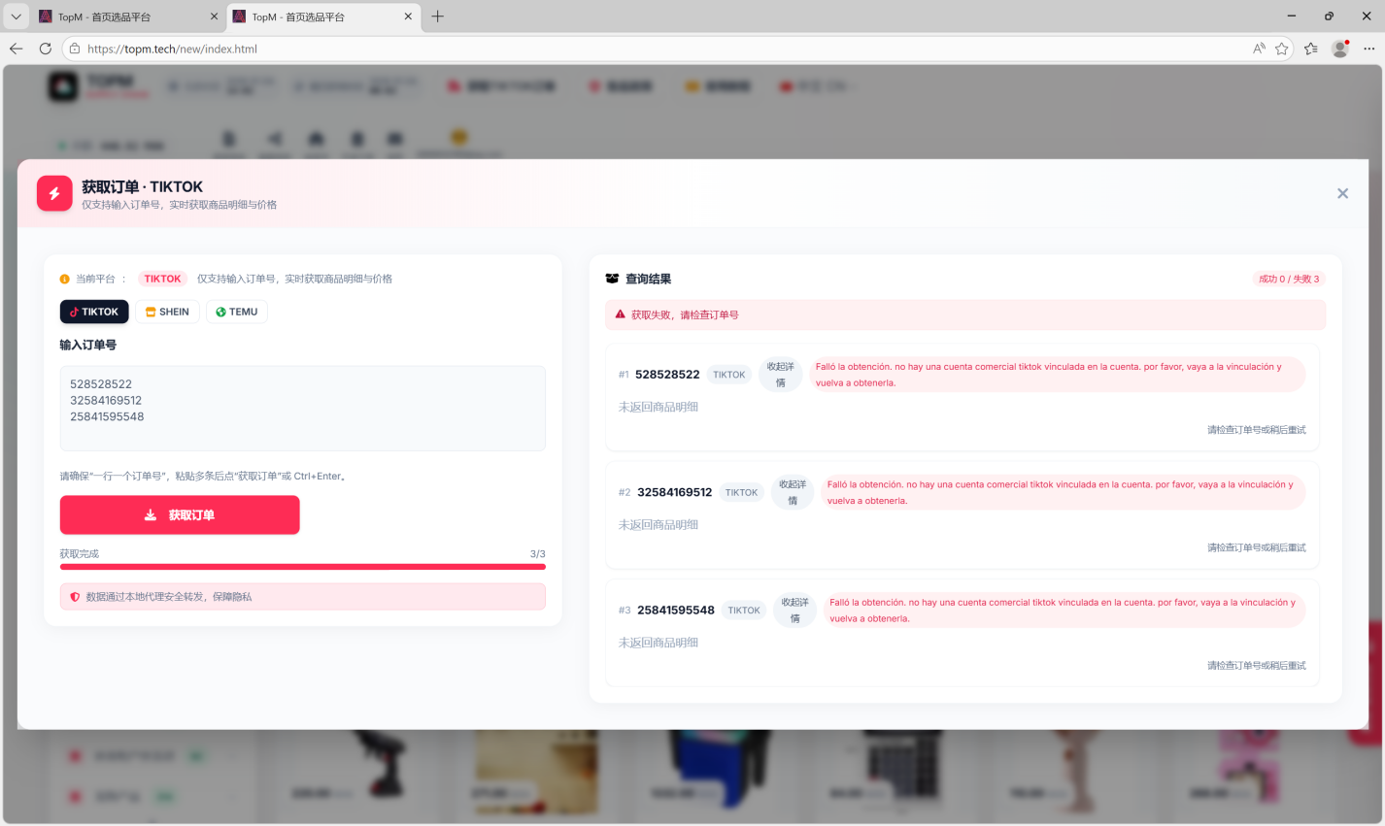
Task: Click the red lightning bolt dialog icon
Action: click(x=54, y=193)
